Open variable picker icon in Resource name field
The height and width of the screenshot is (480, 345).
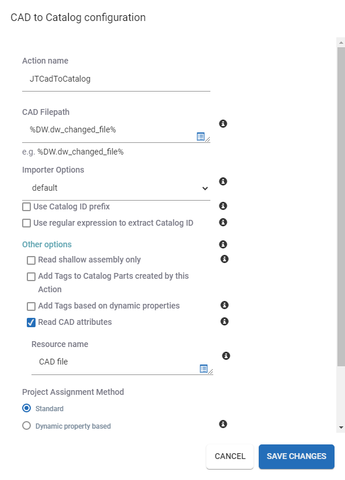204,369
